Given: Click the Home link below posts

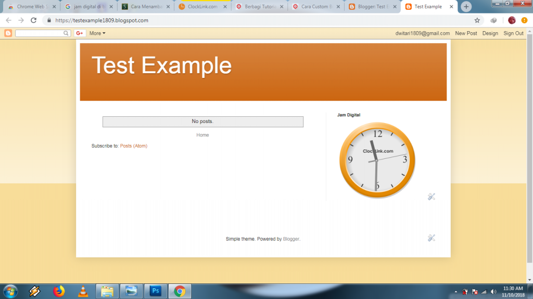Looking at the screenshot, I should [202, 135].
